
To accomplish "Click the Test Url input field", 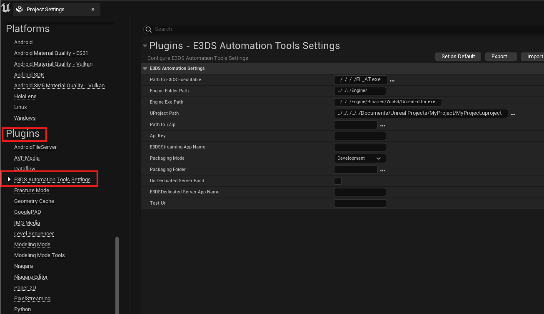I will (x=360, y=203).
